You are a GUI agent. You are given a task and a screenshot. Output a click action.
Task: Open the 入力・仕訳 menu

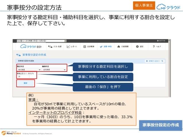pyautogui.click(x=55, y=47)
